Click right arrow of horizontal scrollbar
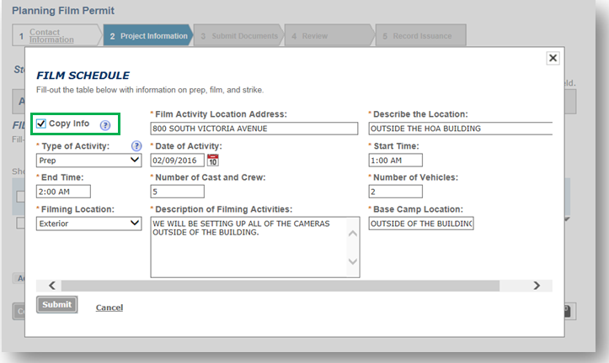The height and width of the screenshot is (363, 609). [537, 286]
